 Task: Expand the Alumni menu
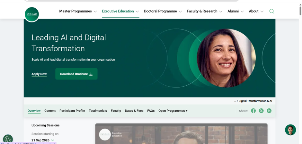tap(235, 11)
